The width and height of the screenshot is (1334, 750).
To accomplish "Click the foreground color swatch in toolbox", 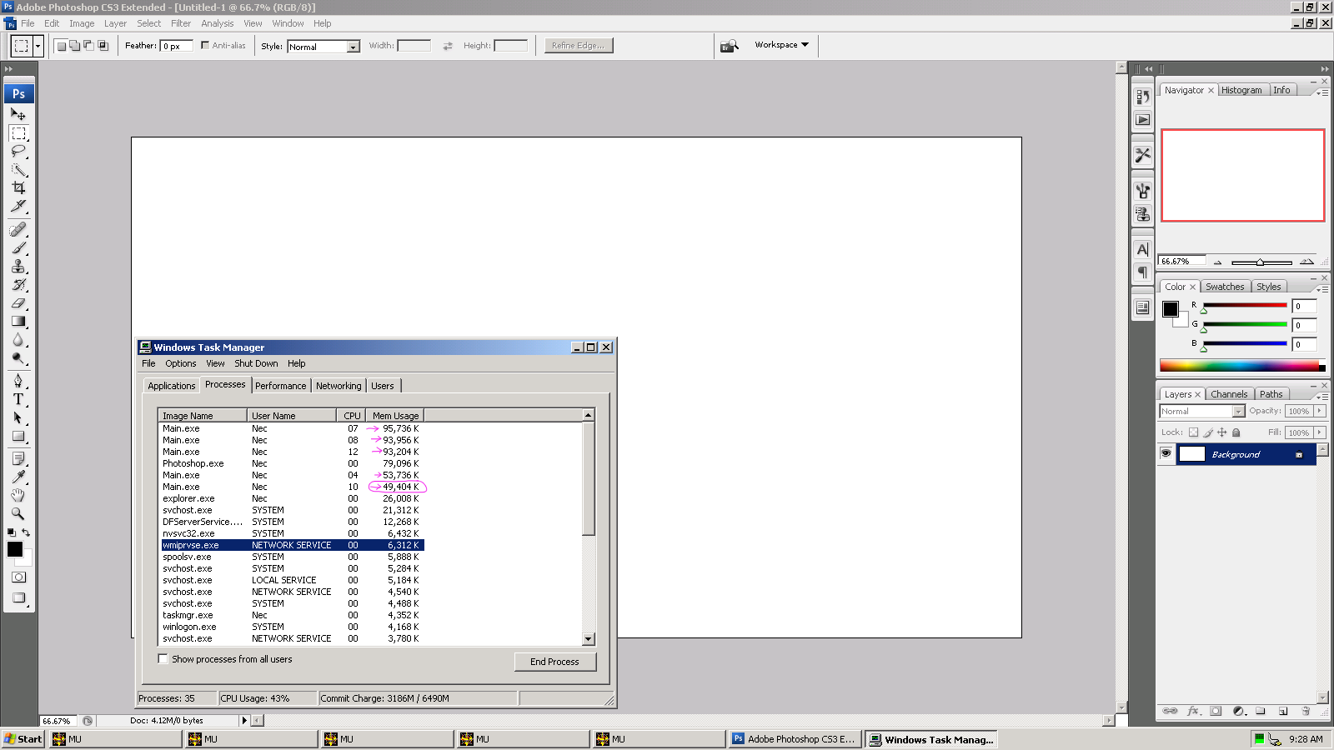I will [x=15, y=548].
